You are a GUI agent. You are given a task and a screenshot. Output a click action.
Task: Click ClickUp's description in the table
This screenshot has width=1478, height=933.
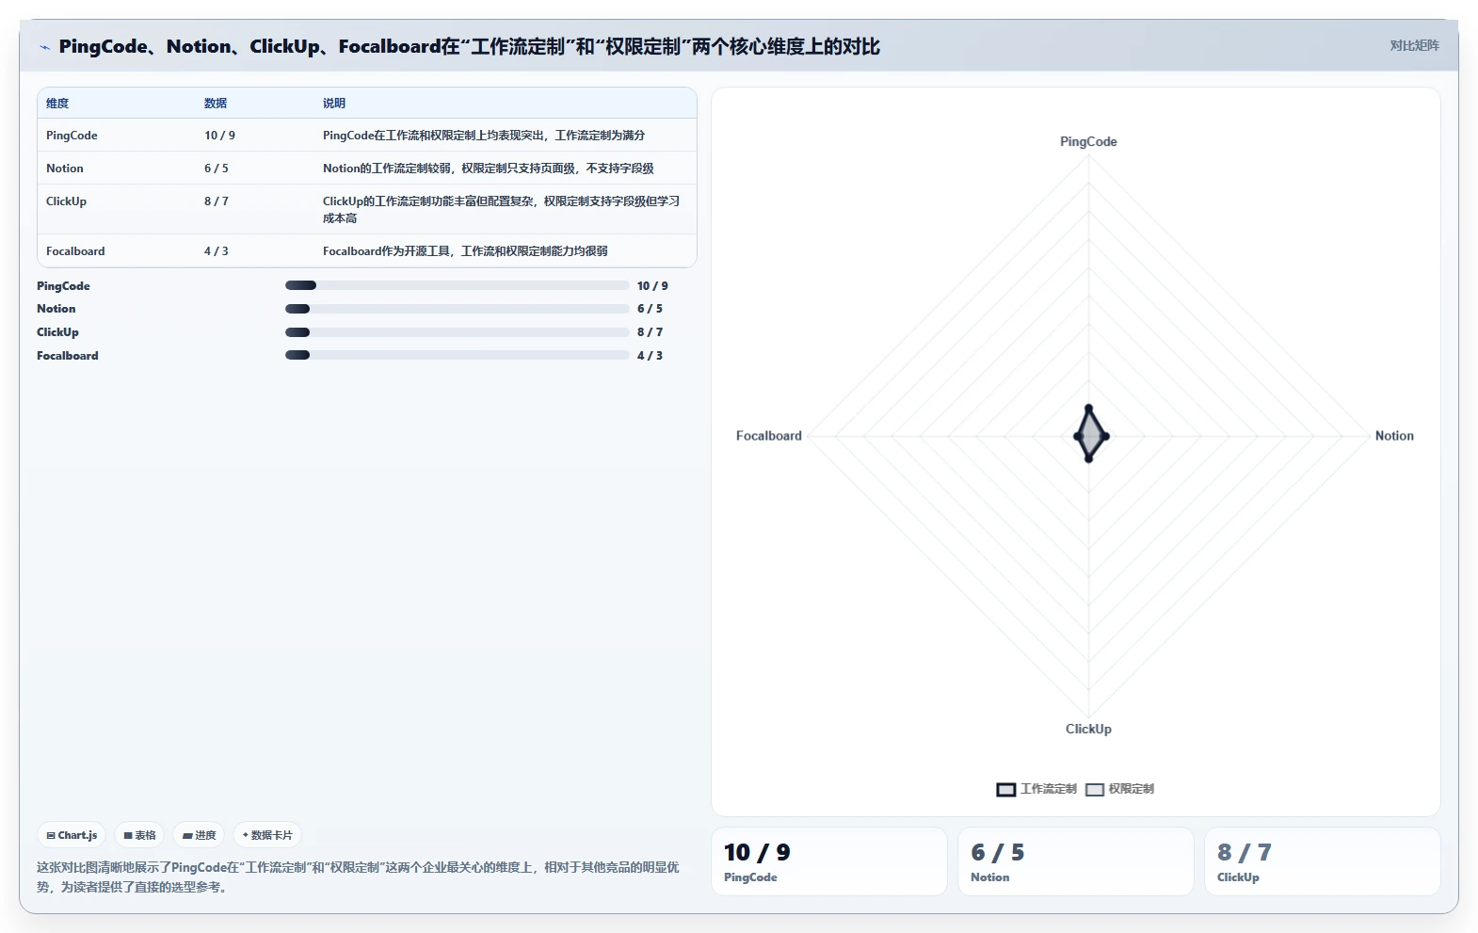501,210
